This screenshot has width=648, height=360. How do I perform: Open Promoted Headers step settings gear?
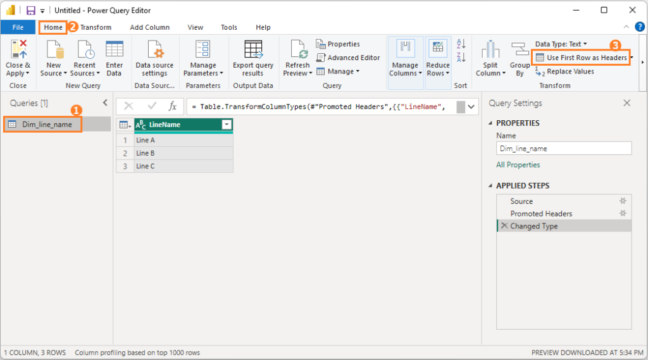623,213
